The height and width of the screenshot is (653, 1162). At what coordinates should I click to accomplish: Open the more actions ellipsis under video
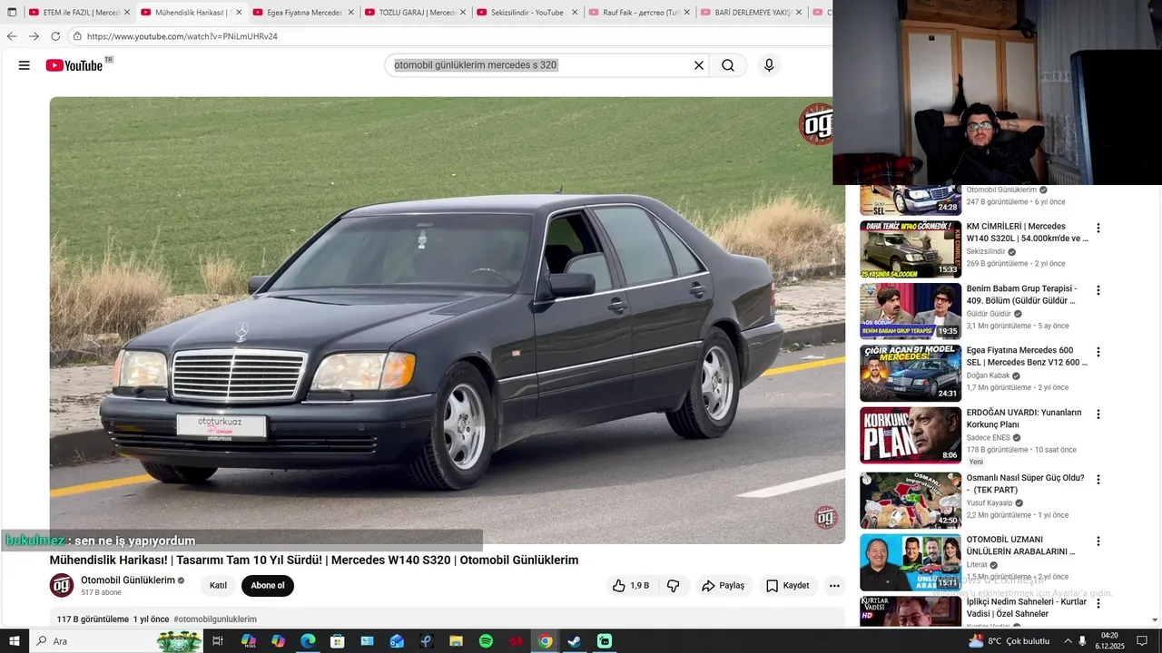click(834, 586)
